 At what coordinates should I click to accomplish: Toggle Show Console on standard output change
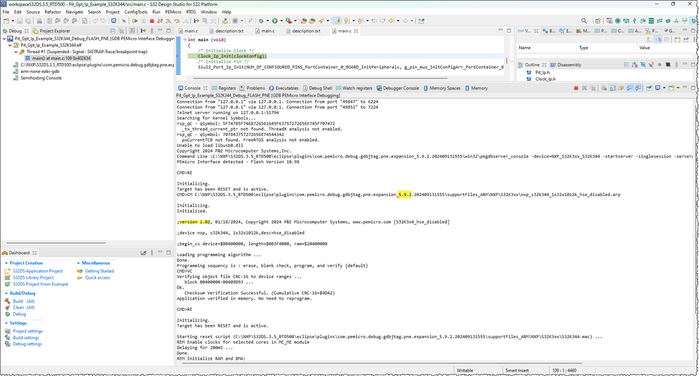coord(630,88)
